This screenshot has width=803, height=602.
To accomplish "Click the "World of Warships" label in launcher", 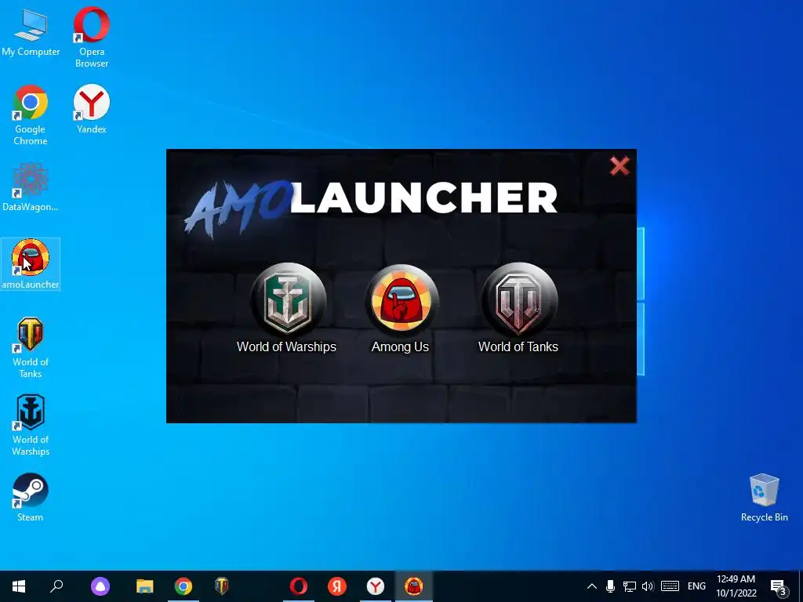I will pyautogui.click(x=286, y=346).
